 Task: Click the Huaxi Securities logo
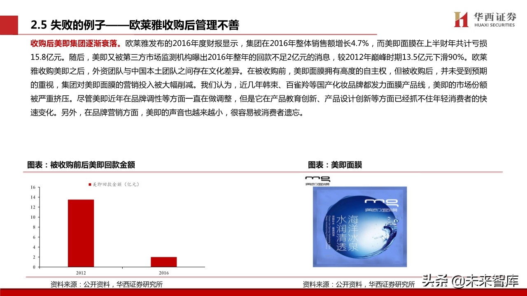coord(484,19)
